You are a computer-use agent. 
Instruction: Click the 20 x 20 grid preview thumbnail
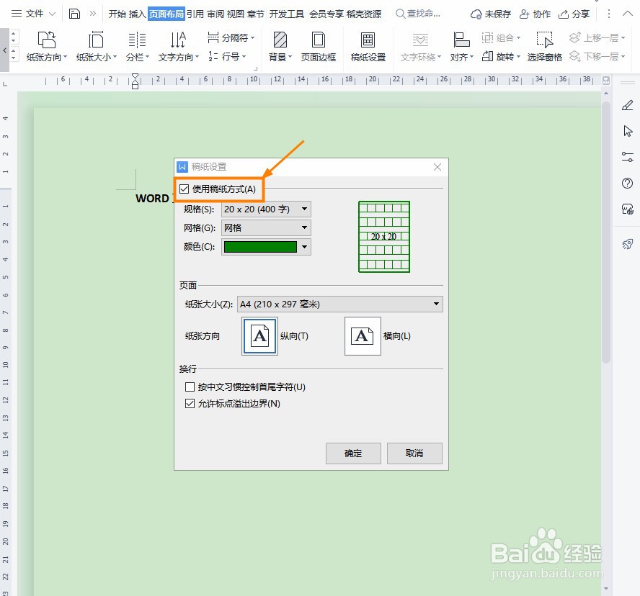[x=383, y=236]
